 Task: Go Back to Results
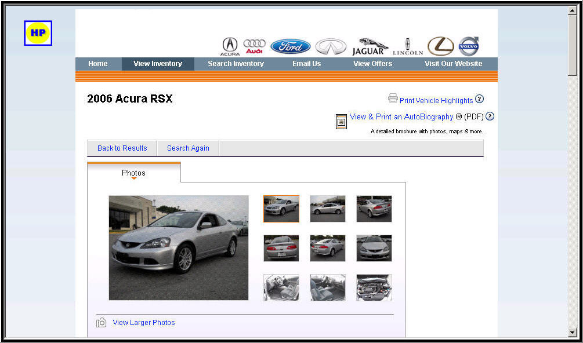pyautogui.click(x=122, y=148)
